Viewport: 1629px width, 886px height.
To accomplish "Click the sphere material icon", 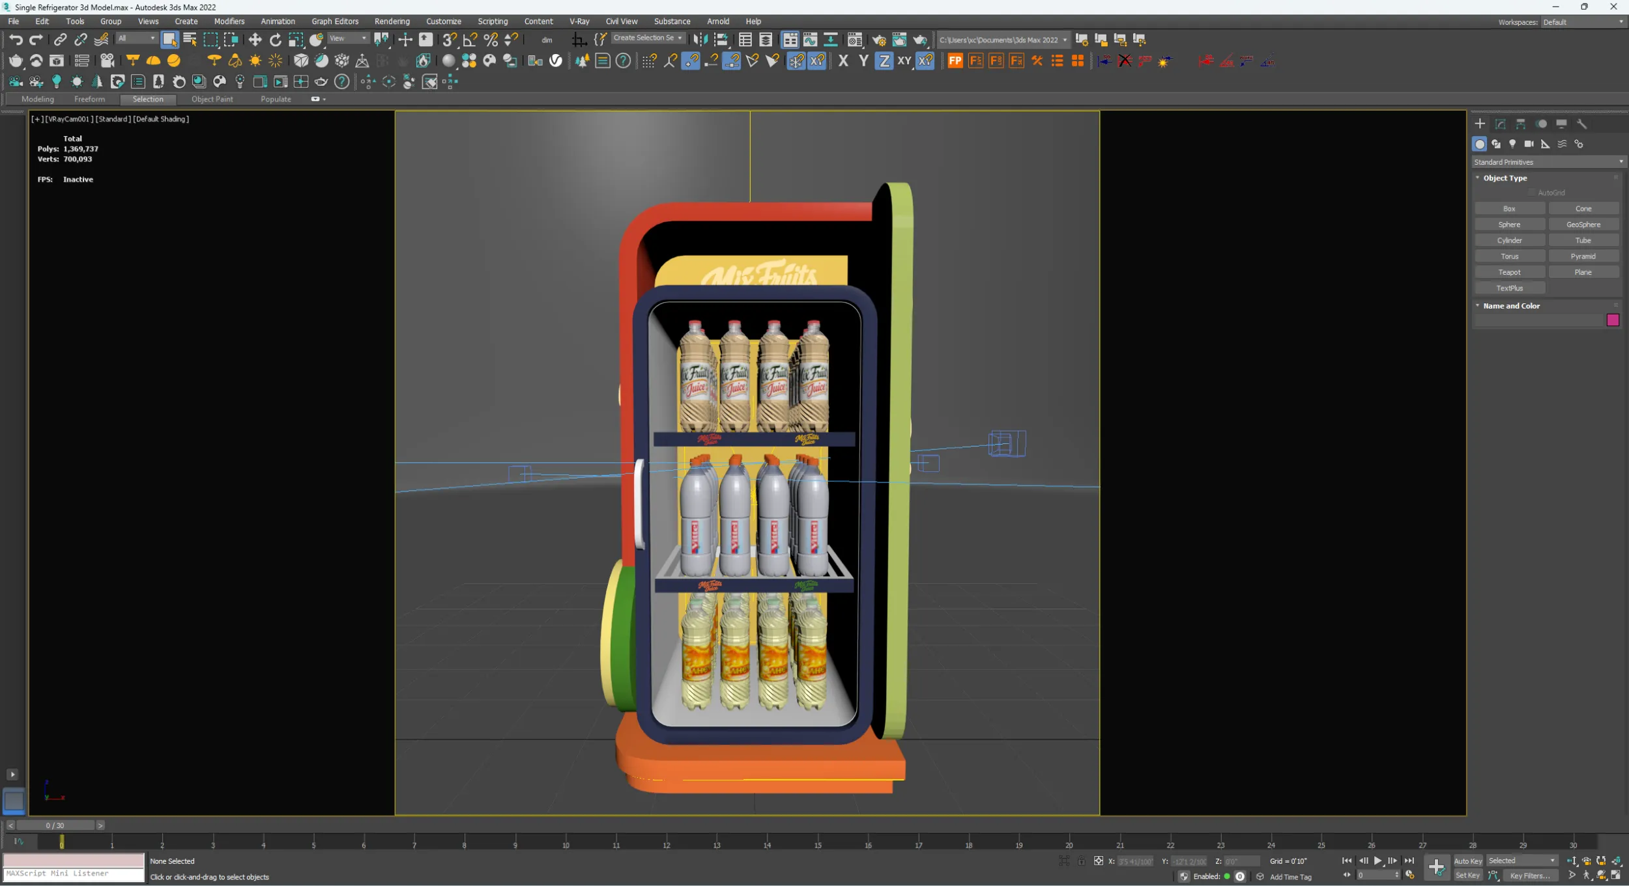I will point(448,61).
